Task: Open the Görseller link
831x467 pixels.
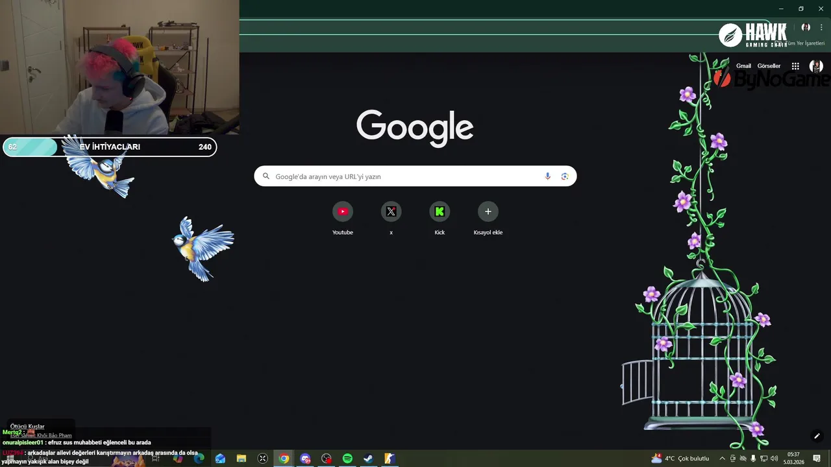Action: click(x=769, y=66)
